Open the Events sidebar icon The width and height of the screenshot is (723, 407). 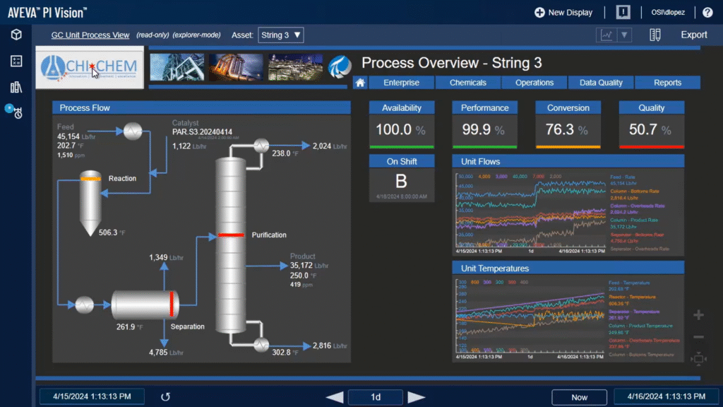point(16,112)
